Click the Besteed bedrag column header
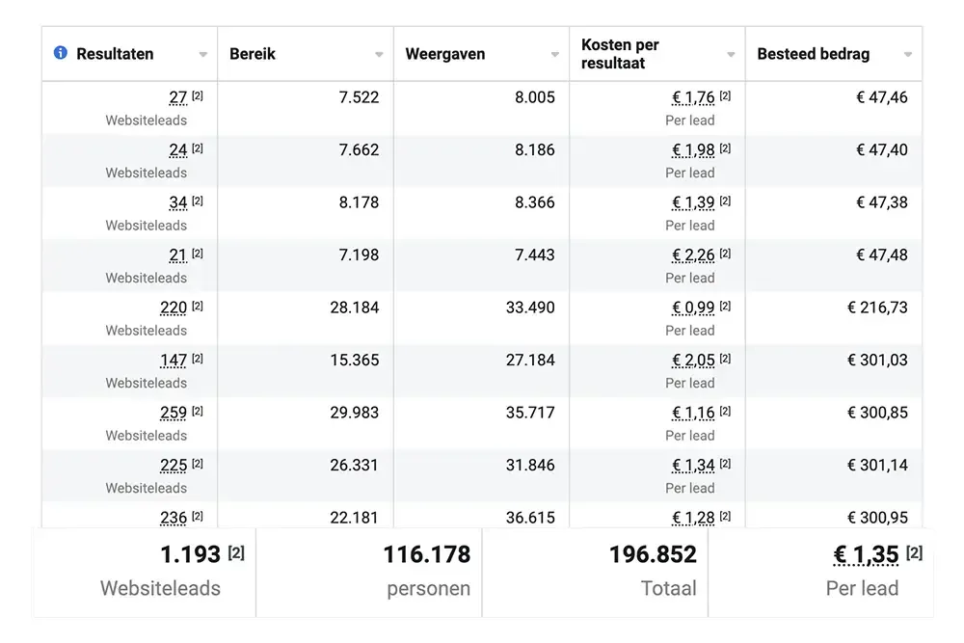 pyautogui.click(x=834, y=54)
